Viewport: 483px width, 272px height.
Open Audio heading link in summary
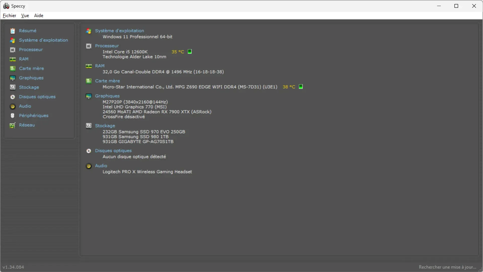[101, 166]
